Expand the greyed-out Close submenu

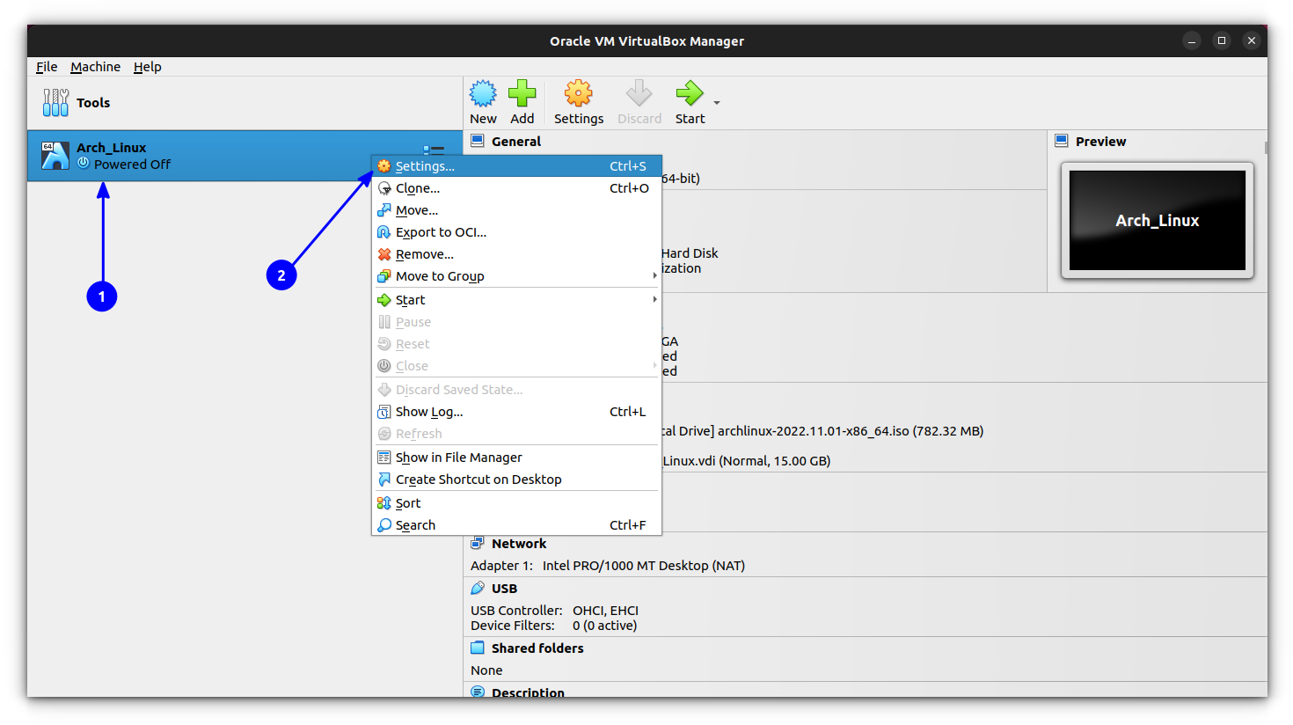point(516,366)
